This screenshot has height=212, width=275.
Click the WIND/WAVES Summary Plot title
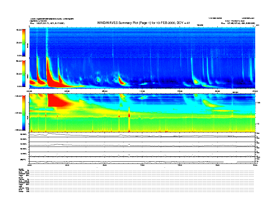click(143, 23)
